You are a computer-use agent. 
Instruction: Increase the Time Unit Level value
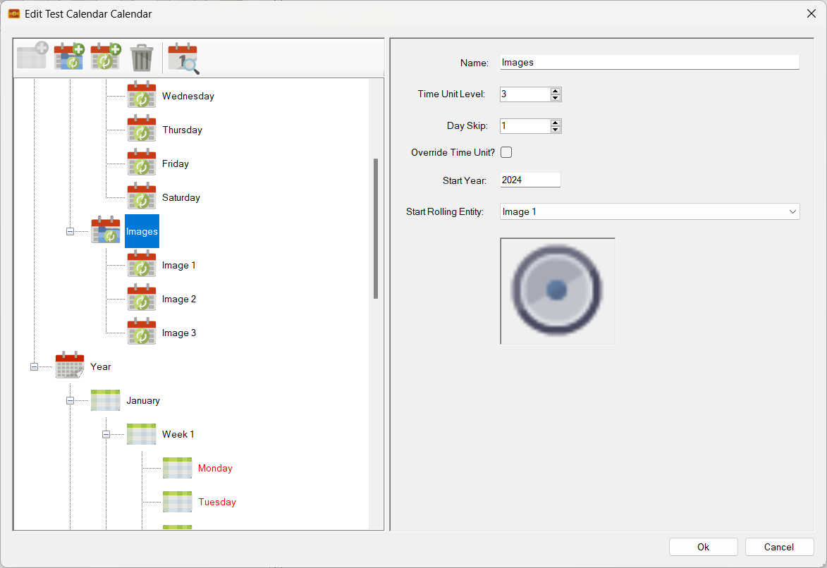[x=556, y=91]
